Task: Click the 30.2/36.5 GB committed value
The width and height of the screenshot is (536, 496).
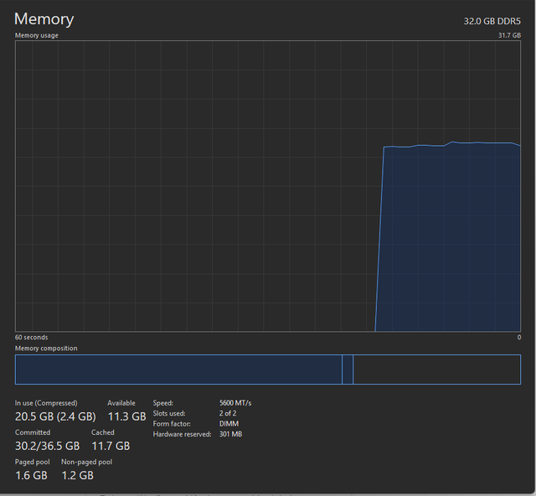Action: [x=47, y=446]
